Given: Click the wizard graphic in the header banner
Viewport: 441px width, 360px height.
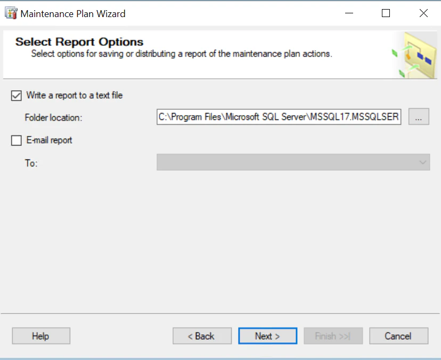Looking at the screenshot, I should coord(414,55).
